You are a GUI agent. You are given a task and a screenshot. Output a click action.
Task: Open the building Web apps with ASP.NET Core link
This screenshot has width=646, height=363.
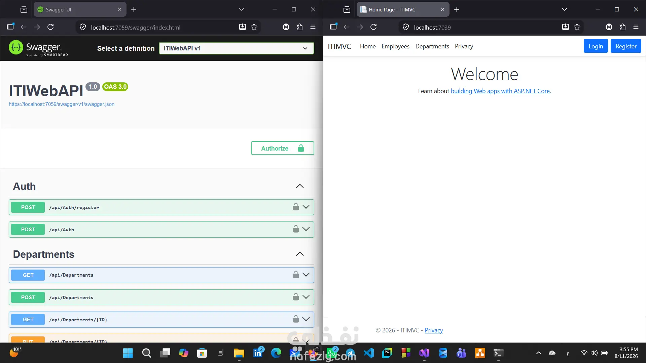coord(500,91)
